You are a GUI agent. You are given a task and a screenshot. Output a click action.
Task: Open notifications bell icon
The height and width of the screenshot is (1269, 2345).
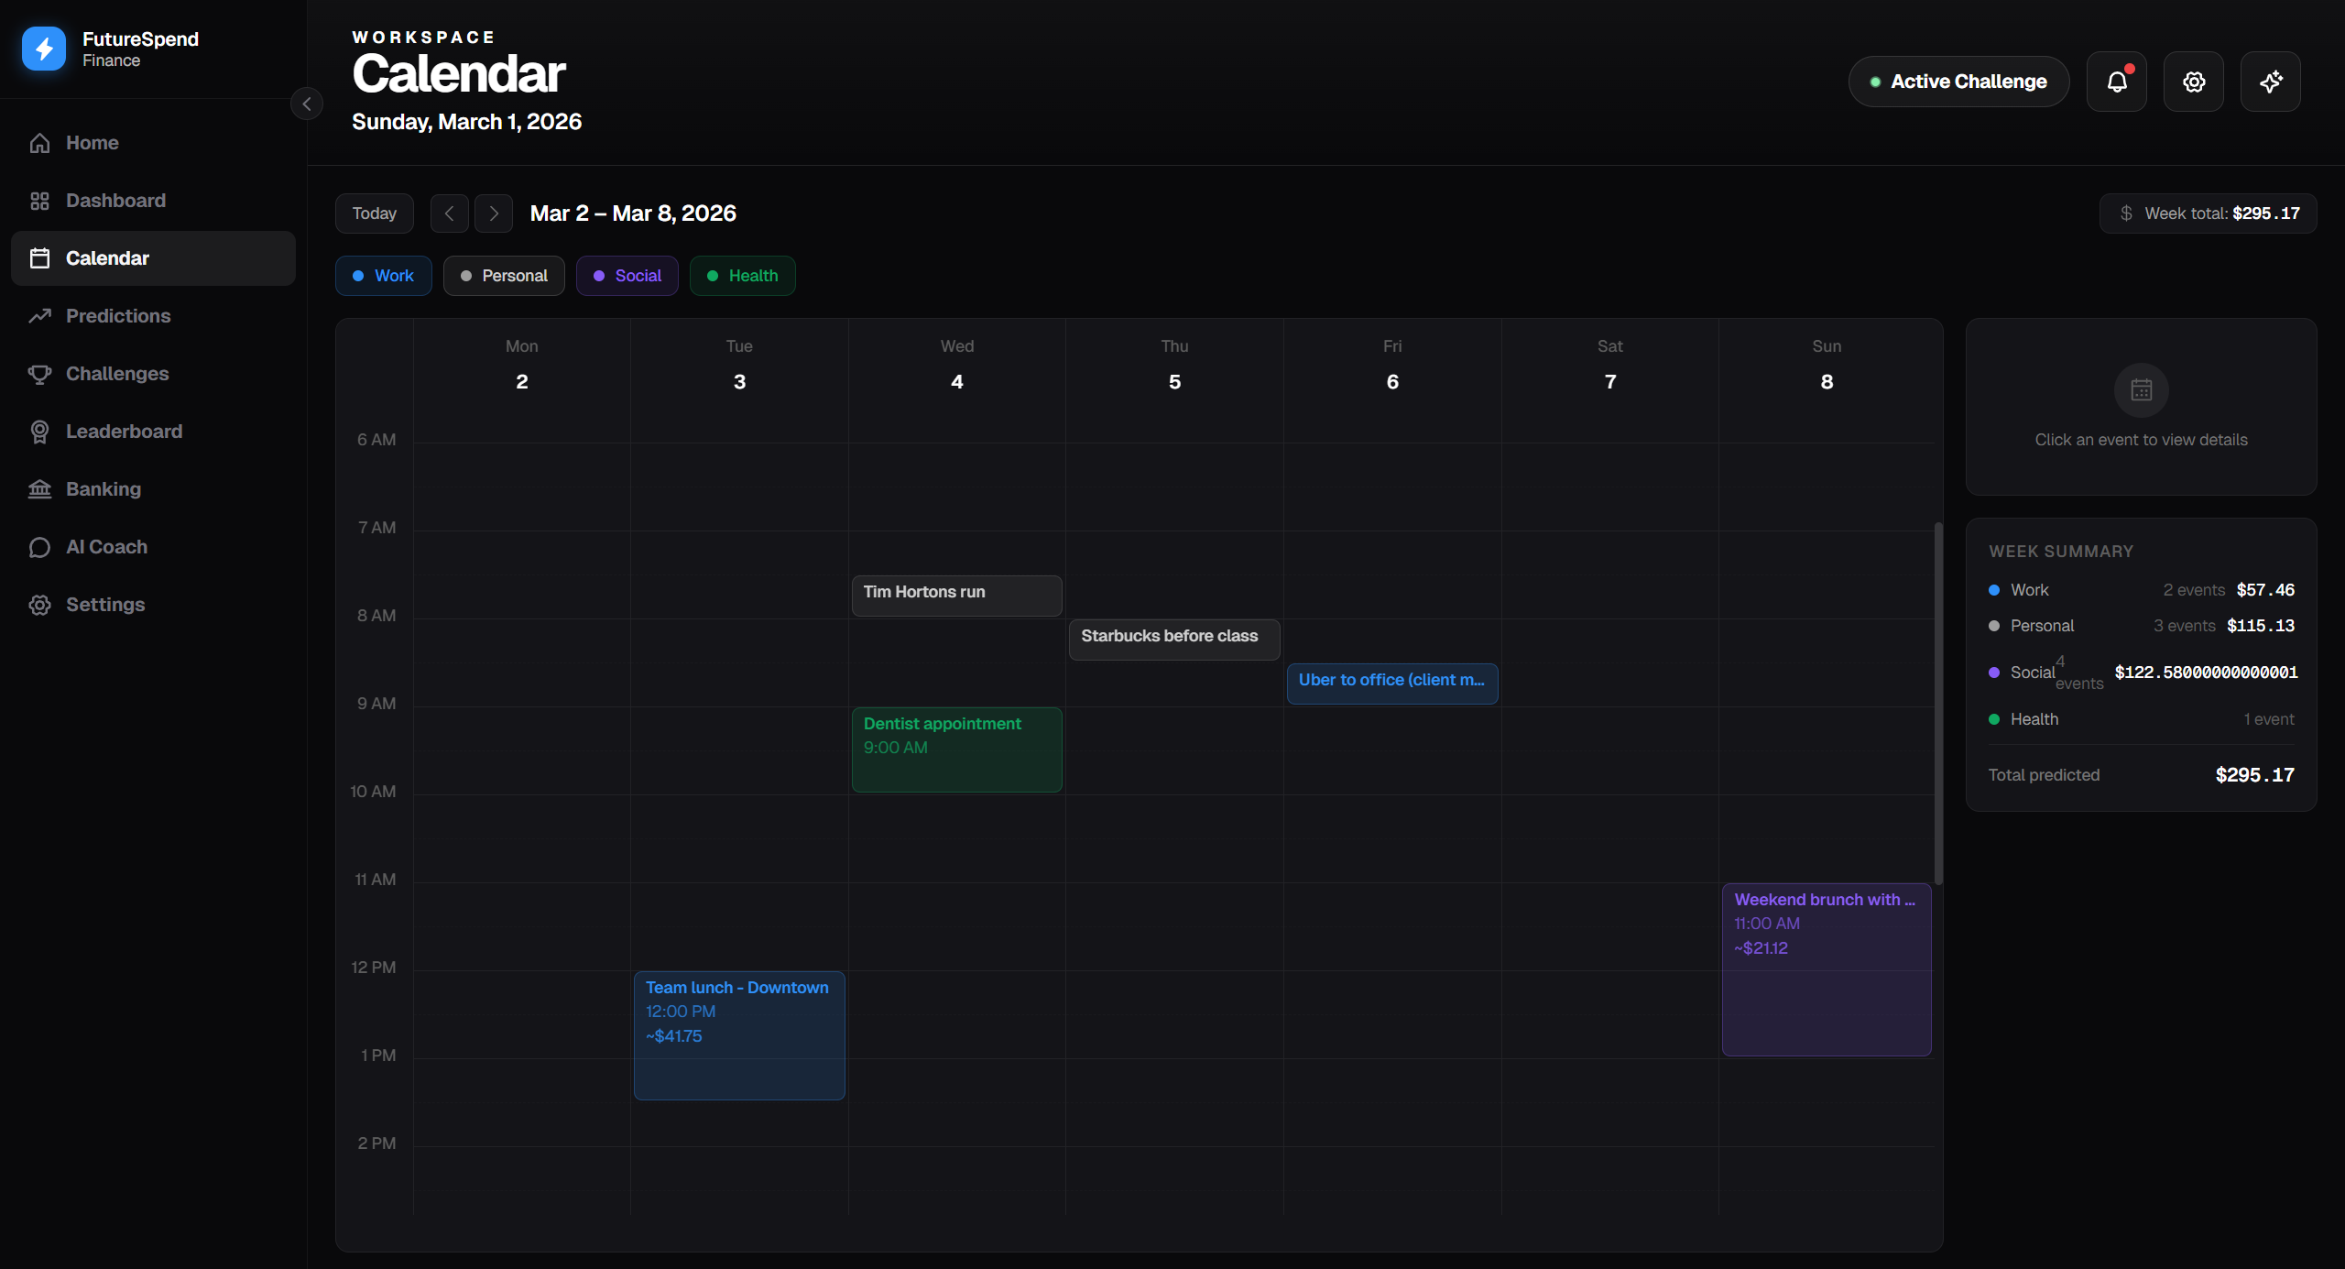[x=2116, y=82]
